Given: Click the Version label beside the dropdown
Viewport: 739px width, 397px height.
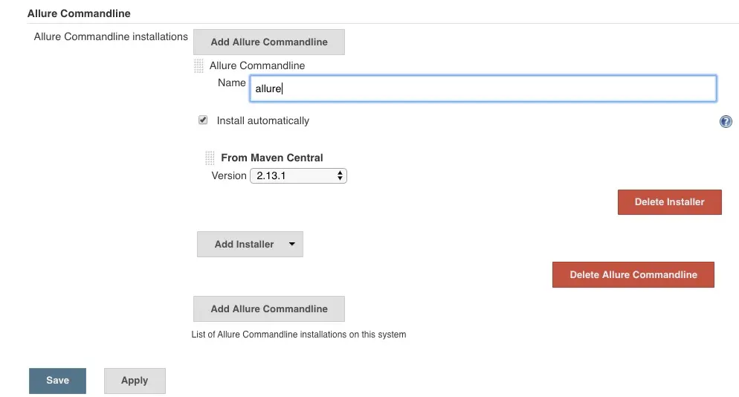Looking at the screenshot, I should [229, 176].
